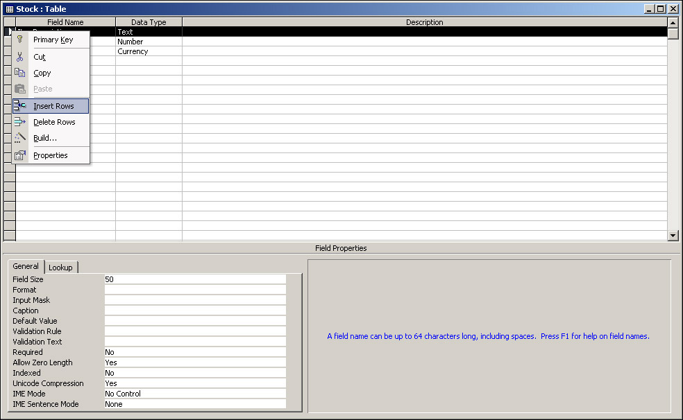
Task: Click the Data Type column header
Action: pos(149,22)
